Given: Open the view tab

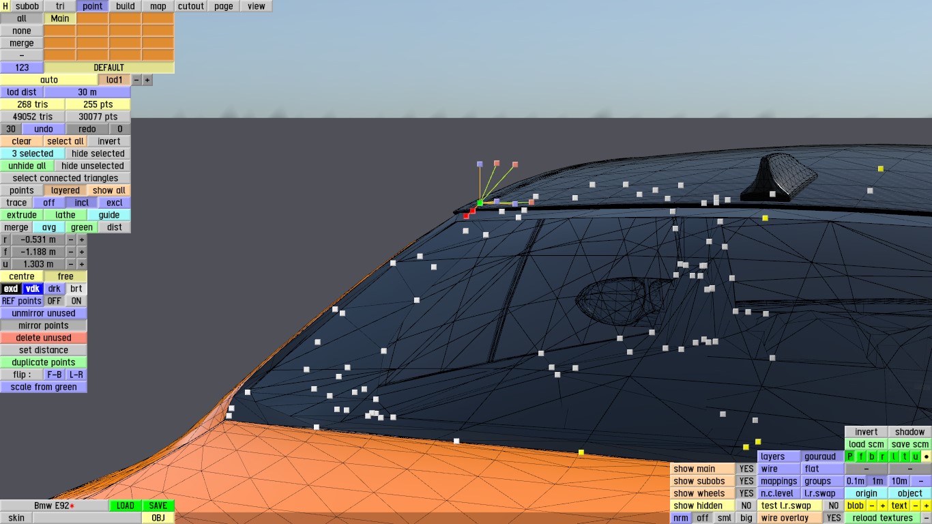Looking at the screenshot, I should (x=257, y=6).
